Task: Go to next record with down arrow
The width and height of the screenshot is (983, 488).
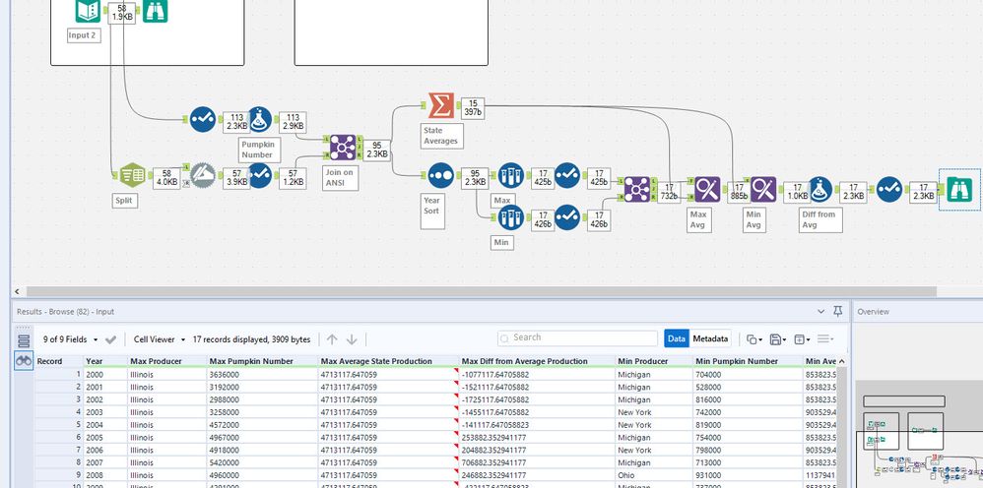Action: pyautogui.click(x=352, y=338)
